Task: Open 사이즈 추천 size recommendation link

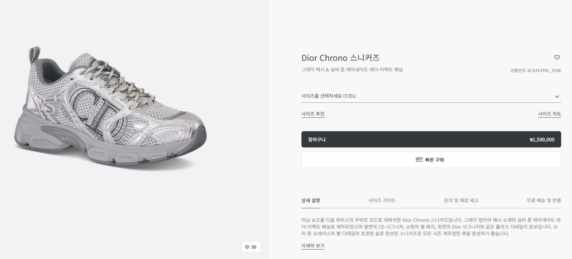Action: click(x=313, y=114)
